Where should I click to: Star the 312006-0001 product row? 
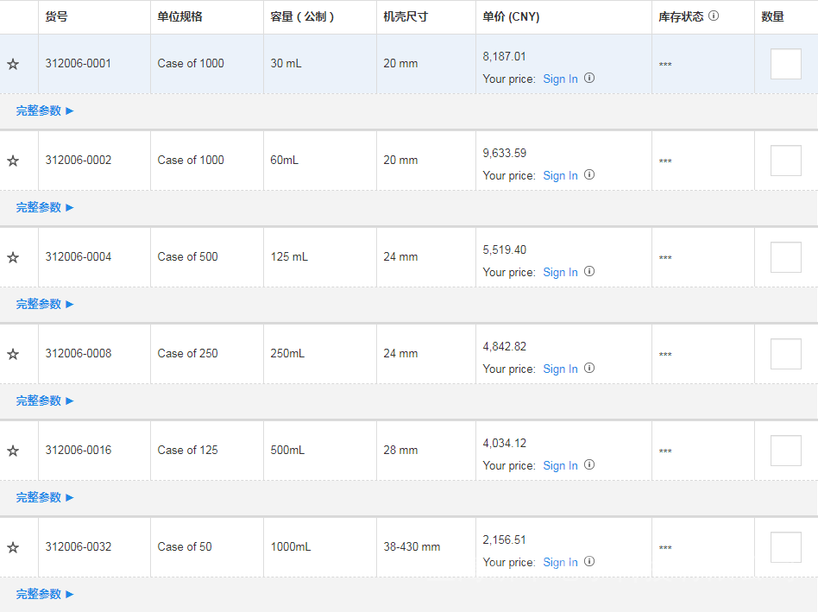click(13, 64)
